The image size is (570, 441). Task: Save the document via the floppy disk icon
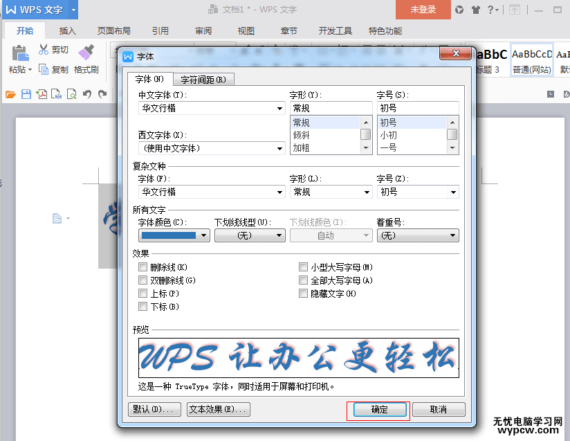click(x=26, y=95)
